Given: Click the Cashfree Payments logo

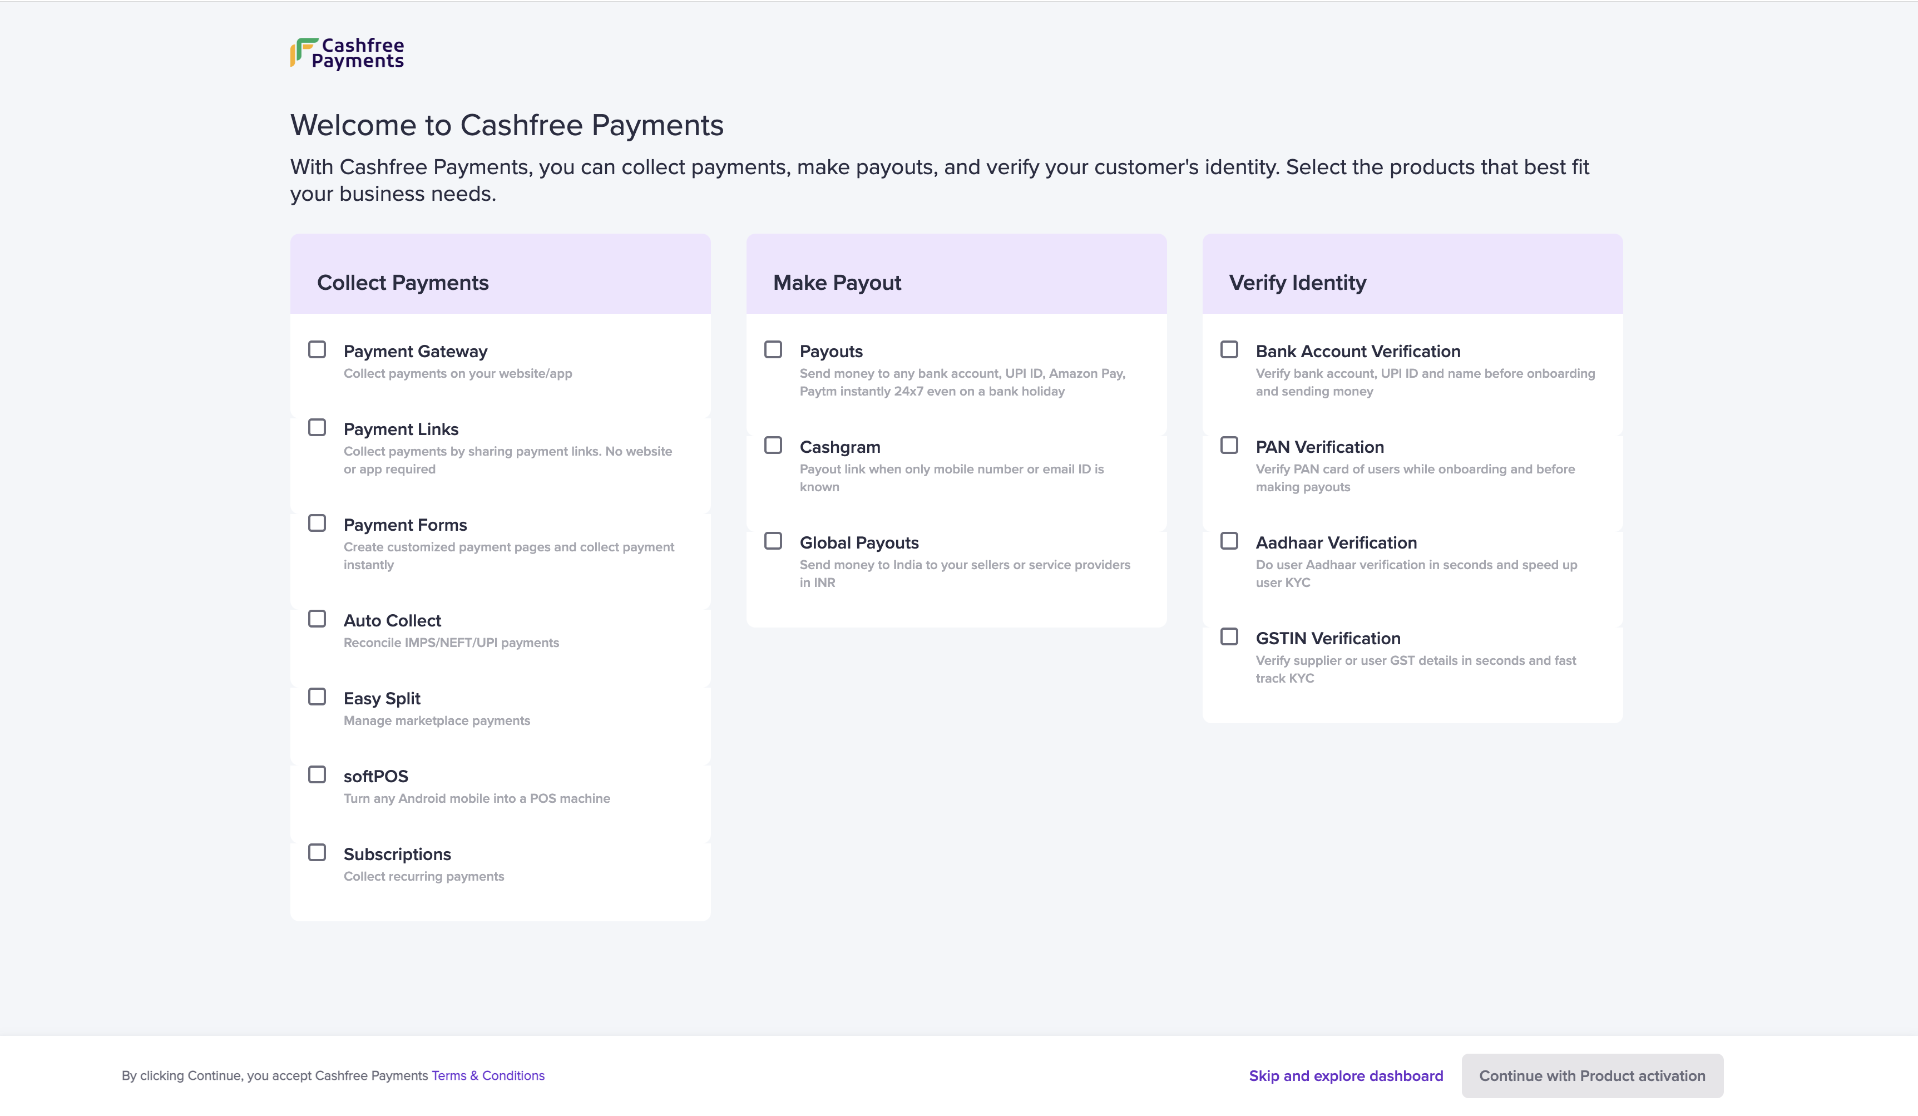Looking at the screenshot, I should [x=347, y=53].
